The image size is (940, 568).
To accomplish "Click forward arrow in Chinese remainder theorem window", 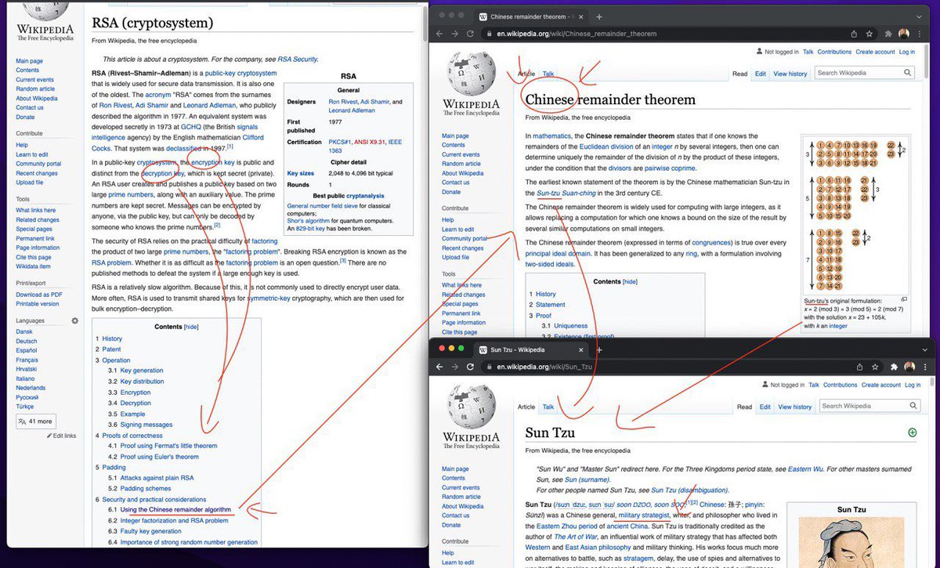I will pos(457,34).
